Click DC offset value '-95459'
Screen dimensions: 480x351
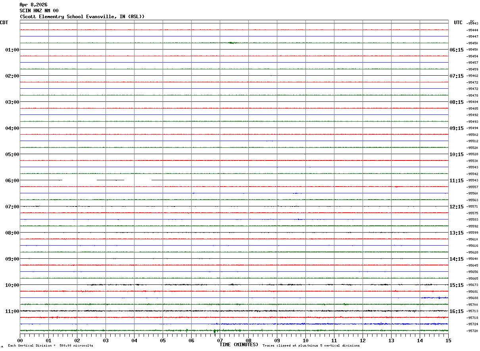[472, 69]
